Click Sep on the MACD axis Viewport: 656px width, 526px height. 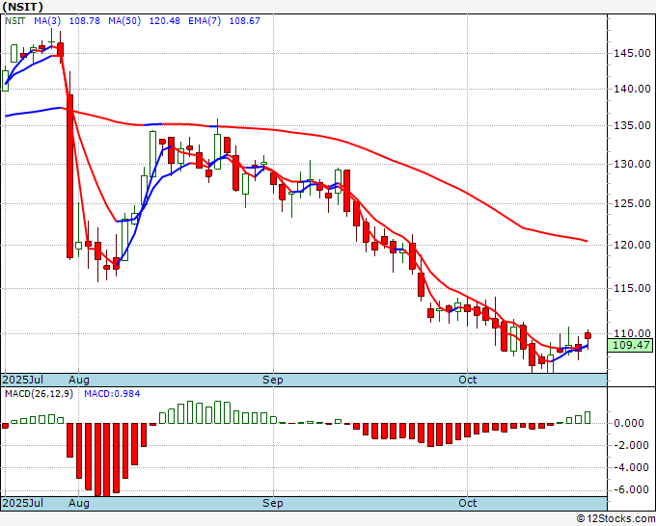click(x=273, y=503)
